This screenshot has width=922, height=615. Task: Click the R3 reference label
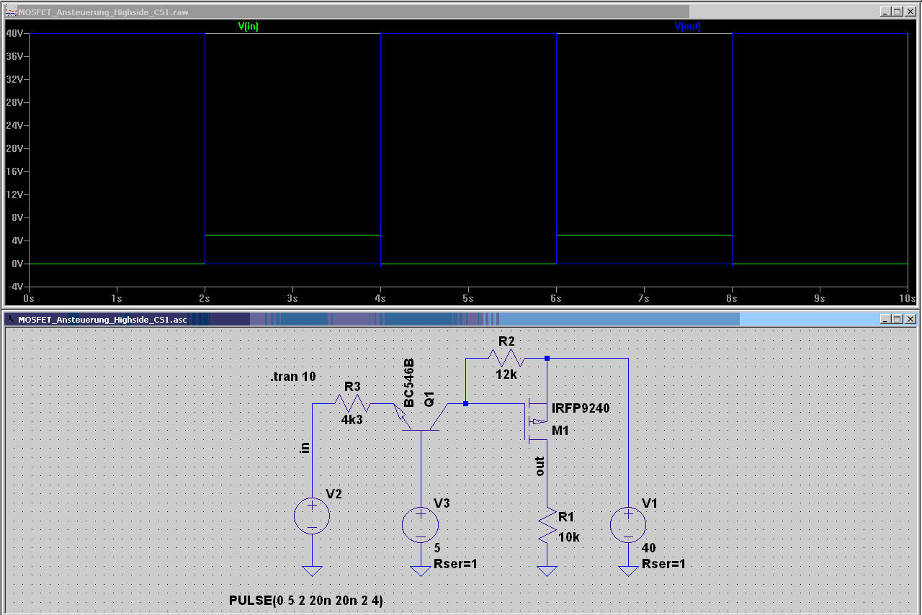pyautogui.click(x=352, y=387)
